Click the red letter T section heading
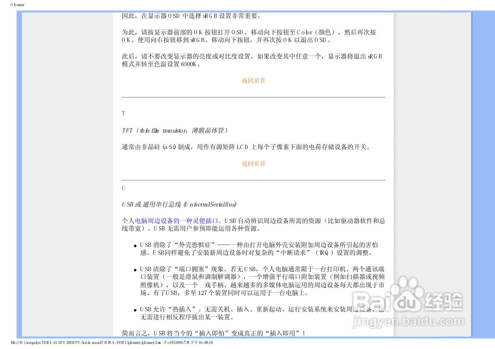This screenshot has width=495, height=349. point(123,114)
